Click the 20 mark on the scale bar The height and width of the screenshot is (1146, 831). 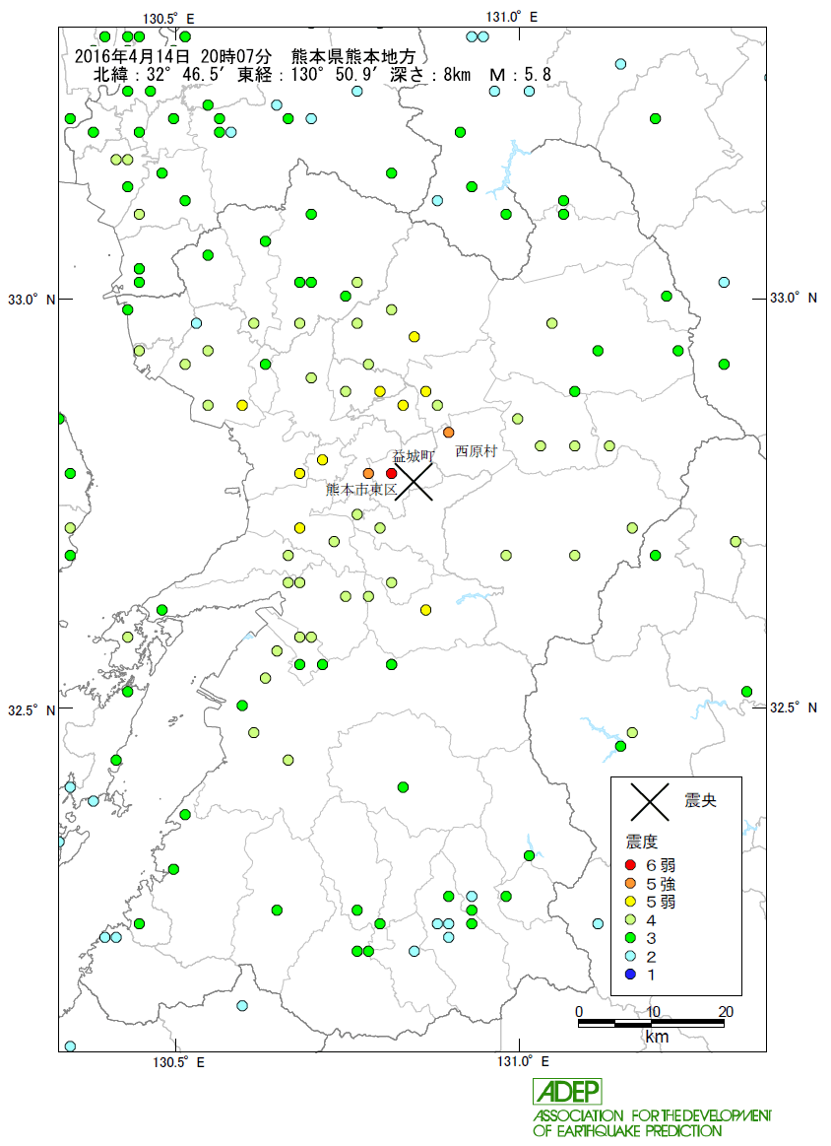coord(725,1012)
